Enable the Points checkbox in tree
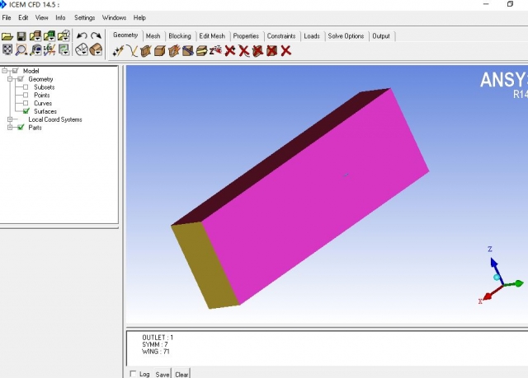Image resolution: width=528 pixels, height=378 pixels. (26, 96)
